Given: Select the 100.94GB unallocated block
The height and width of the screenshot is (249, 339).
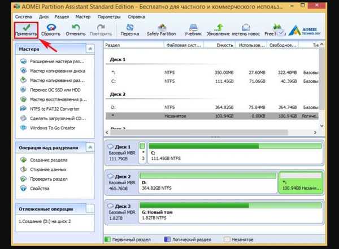Looking at the screenshot, I should click(301, 182).
